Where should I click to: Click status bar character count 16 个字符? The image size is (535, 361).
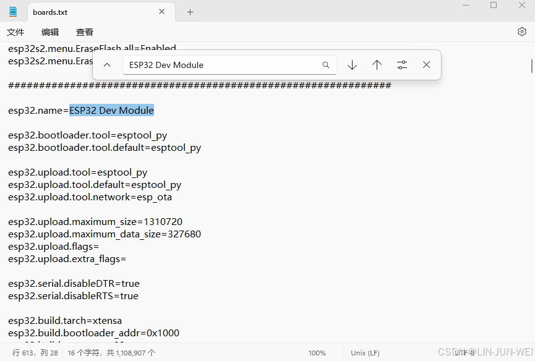(x=111, y=353)
